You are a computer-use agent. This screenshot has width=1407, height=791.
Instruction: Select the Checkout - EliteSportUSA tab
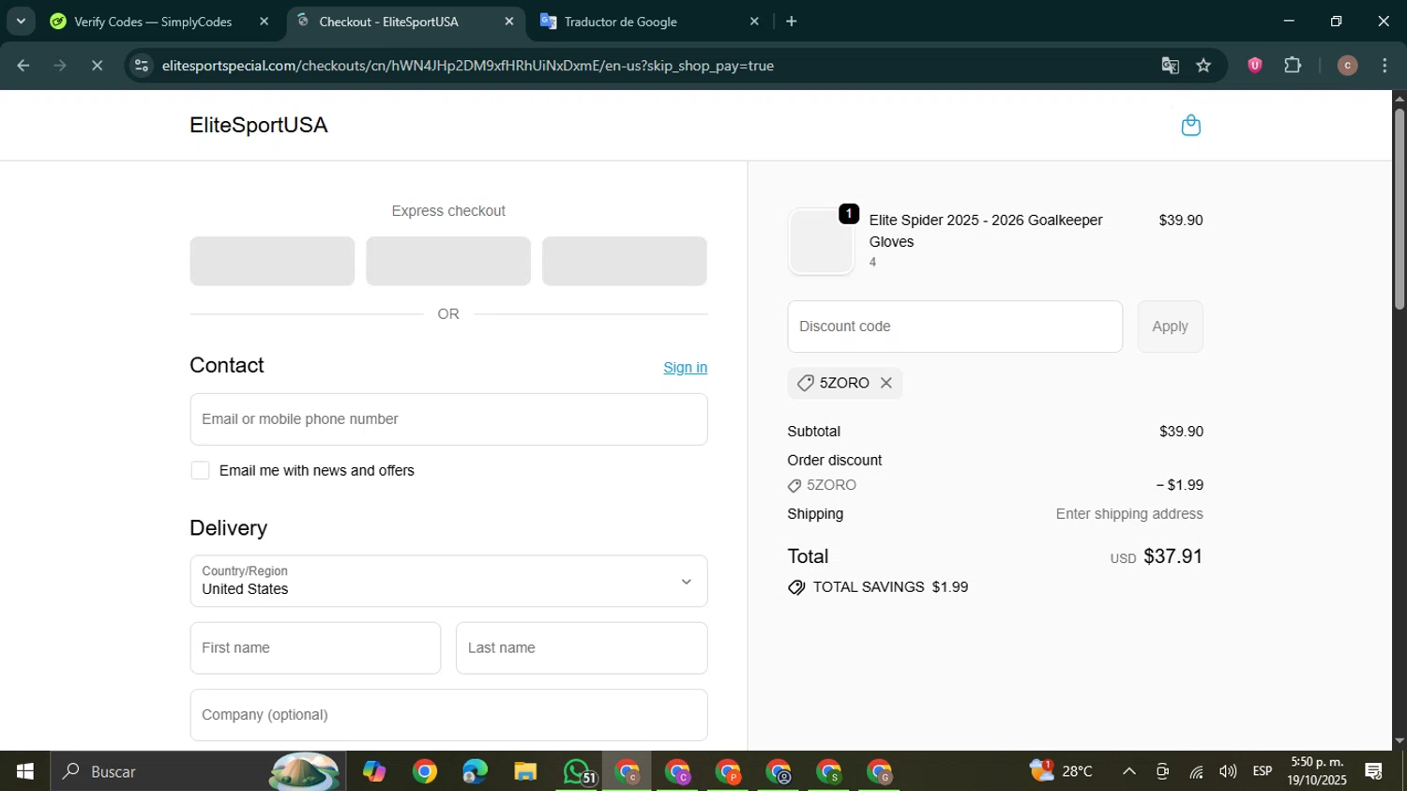[x=388, y=22]
